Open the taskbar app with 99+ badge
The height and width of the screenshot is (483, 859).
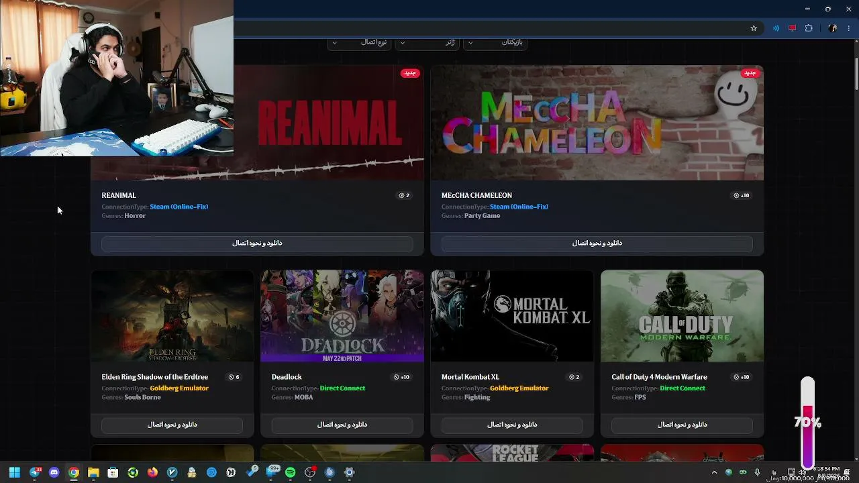(272, 472)
